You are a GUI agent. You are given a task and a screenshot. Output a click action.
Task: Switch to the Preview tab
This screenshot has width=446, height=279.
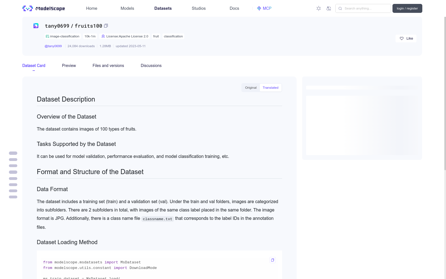pyautogui.click(x=69, y=66)
